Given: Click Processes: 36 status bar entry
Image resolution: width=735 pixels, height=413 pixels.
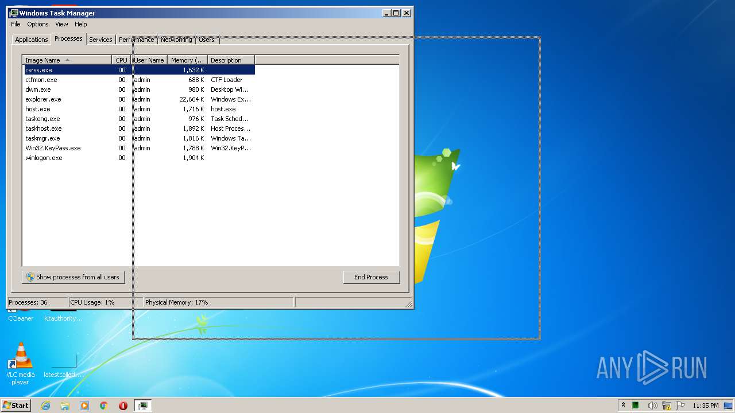Looking at the screenshot, I should 37,302.
